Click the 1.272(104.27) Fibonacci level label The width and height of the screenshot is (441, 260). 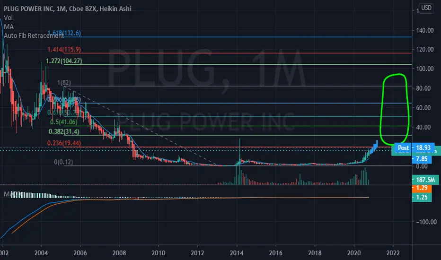tap(64, 61)
